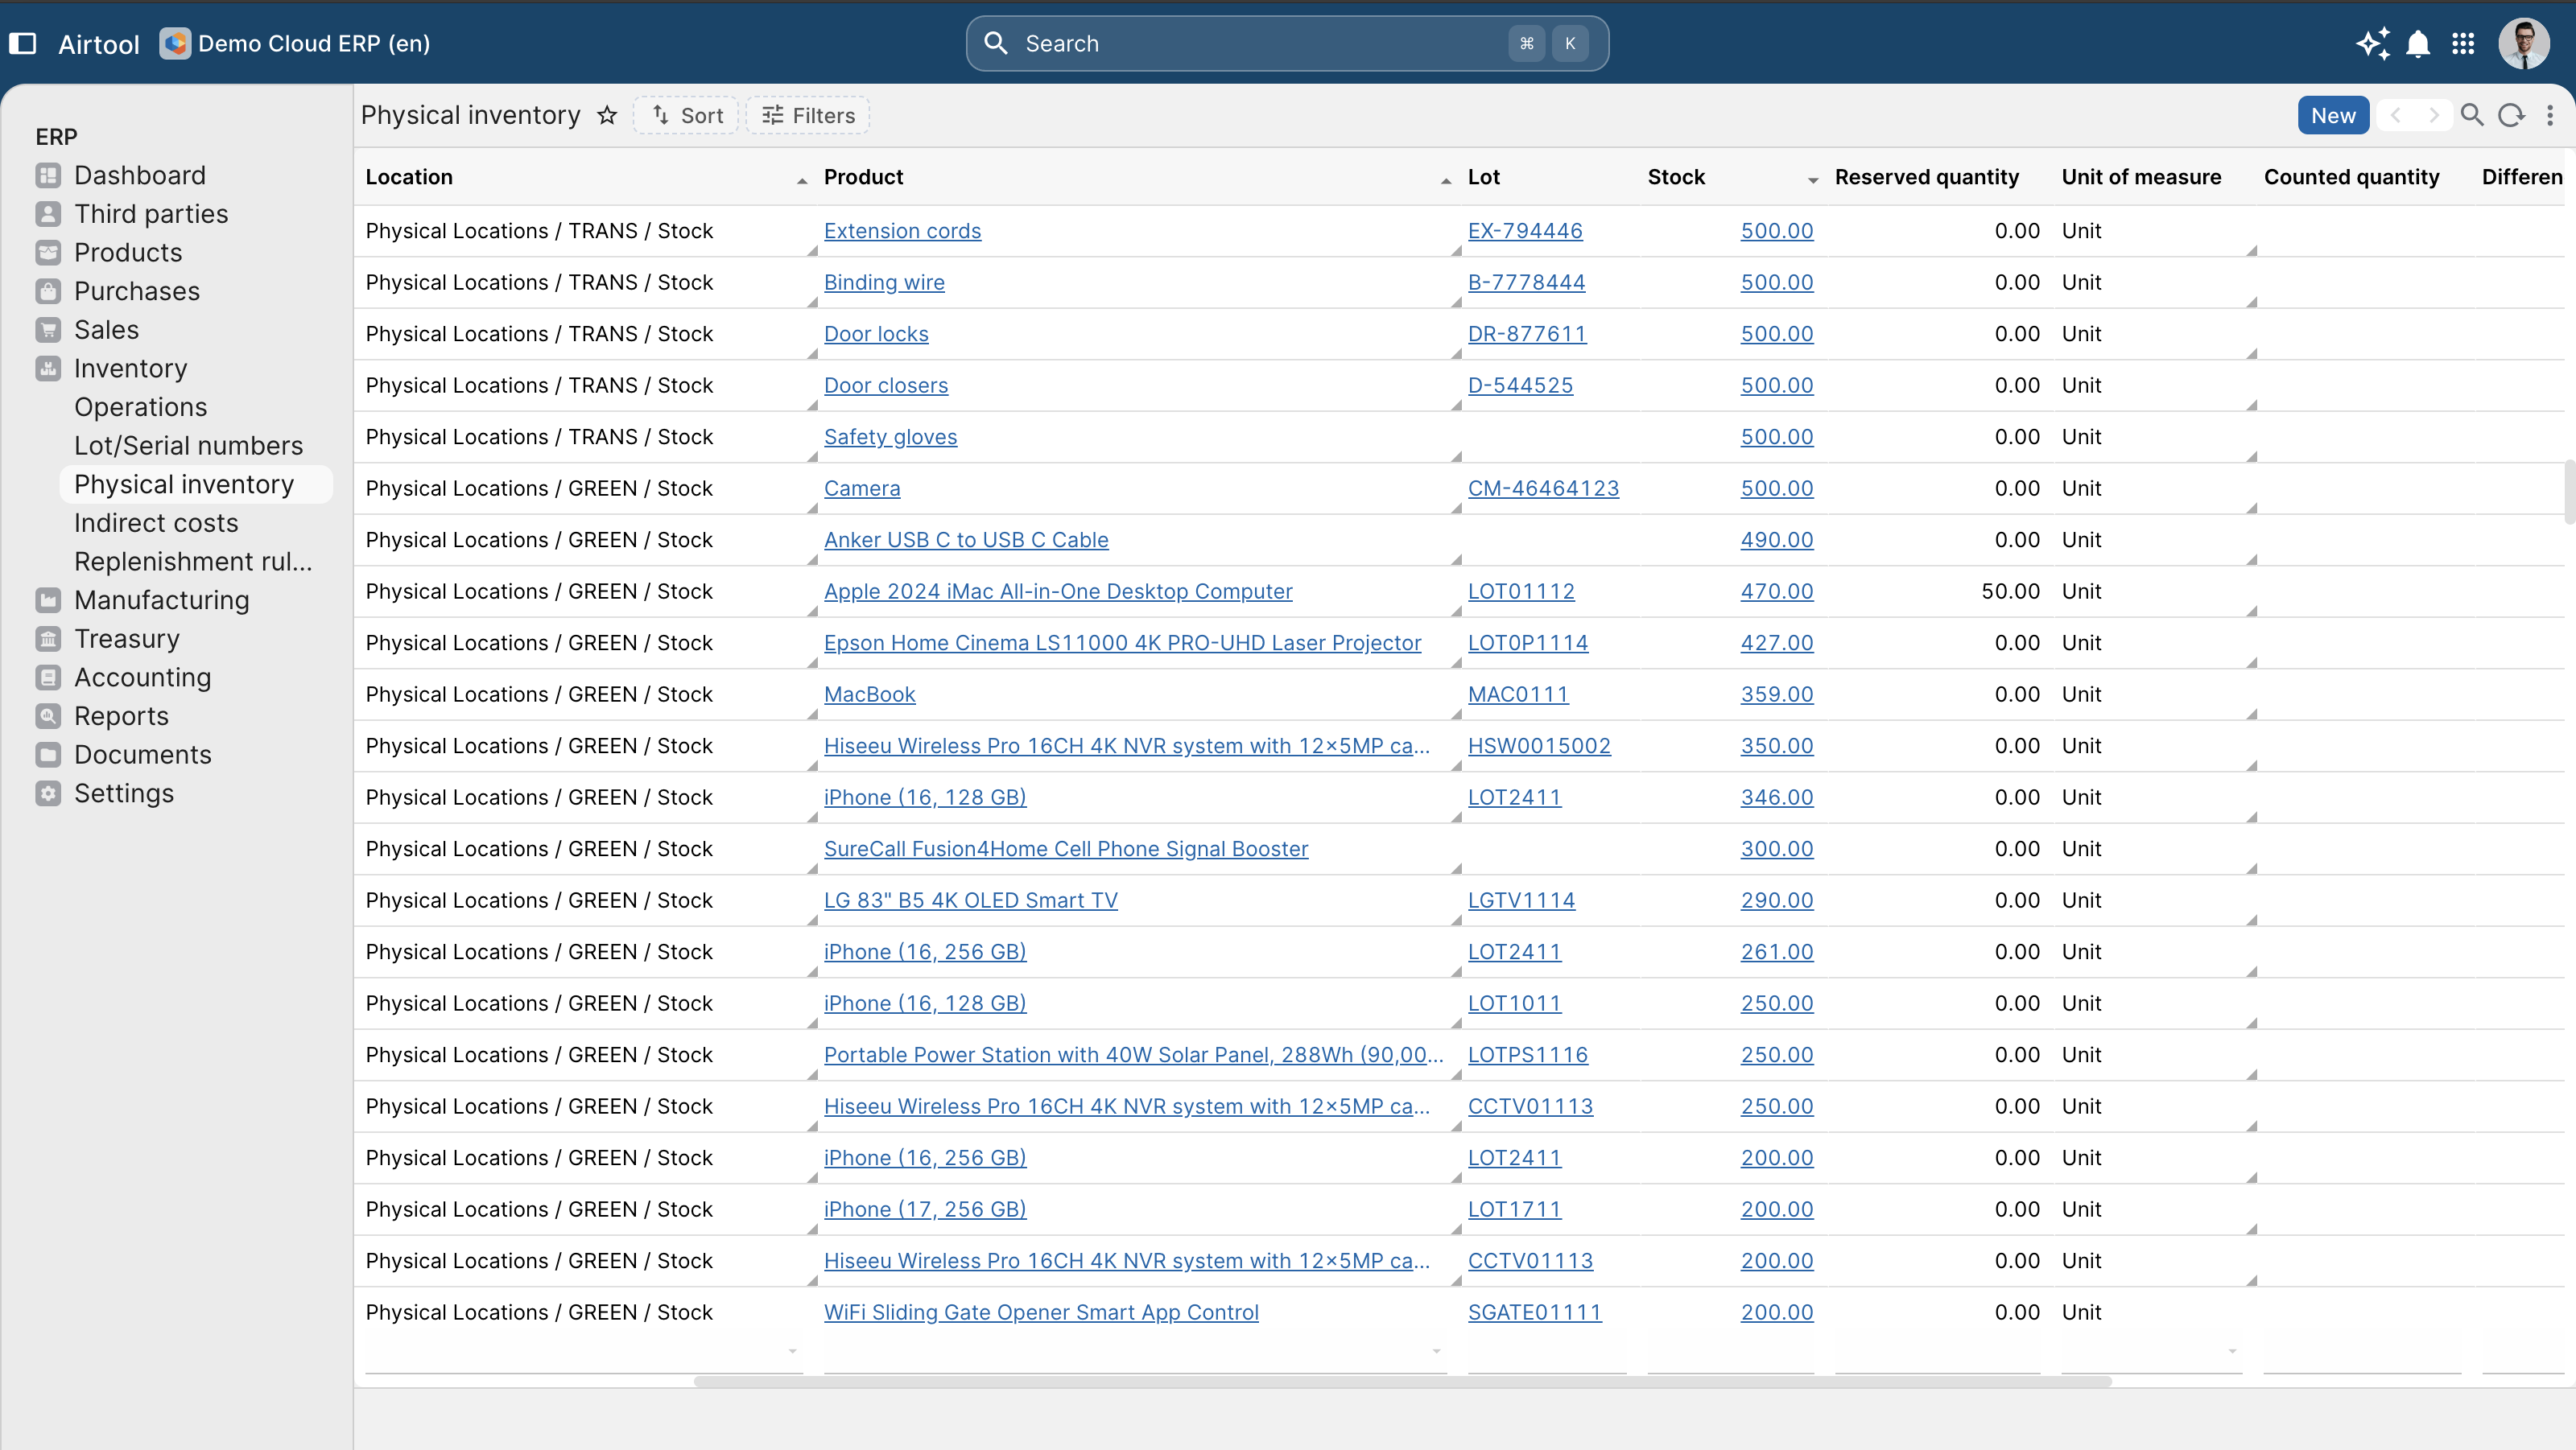Open the apps grid launcher

[x=2463, y=43]
